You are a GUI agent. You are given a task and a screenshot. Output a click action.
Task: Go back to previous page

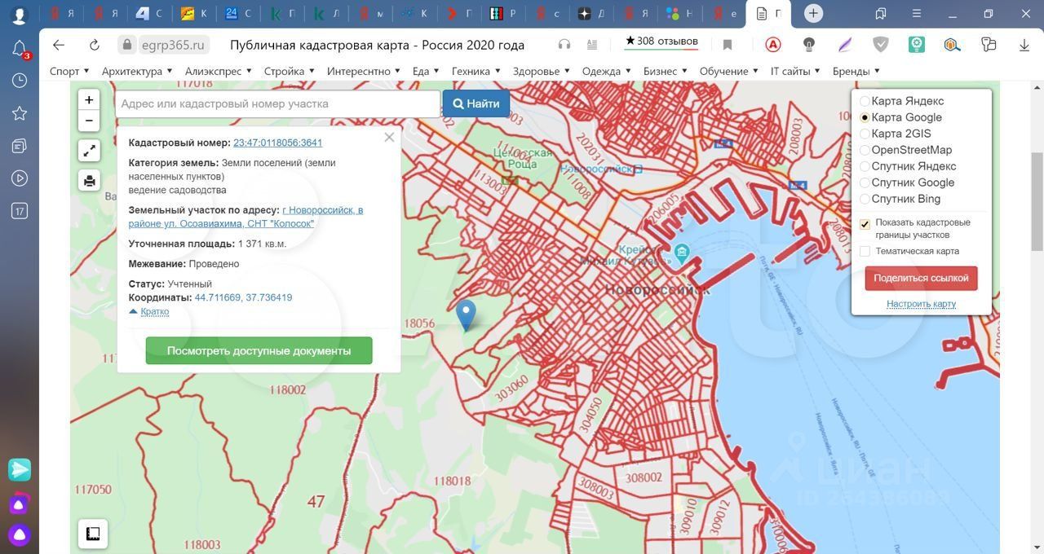[x=58, y=45]
